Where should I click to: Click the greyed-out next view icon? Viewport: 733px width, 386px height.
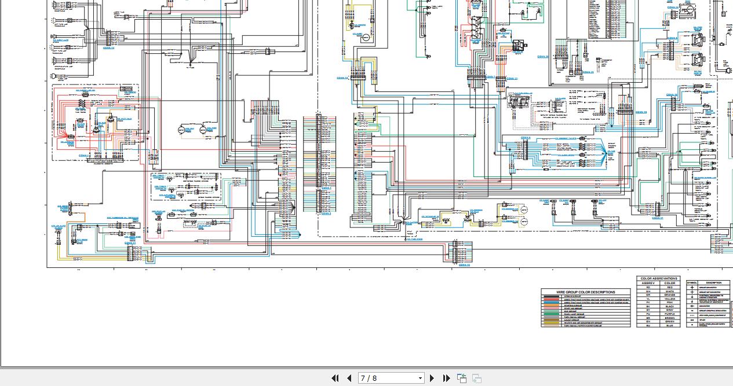pyautogui.click(x=477, y=378)
